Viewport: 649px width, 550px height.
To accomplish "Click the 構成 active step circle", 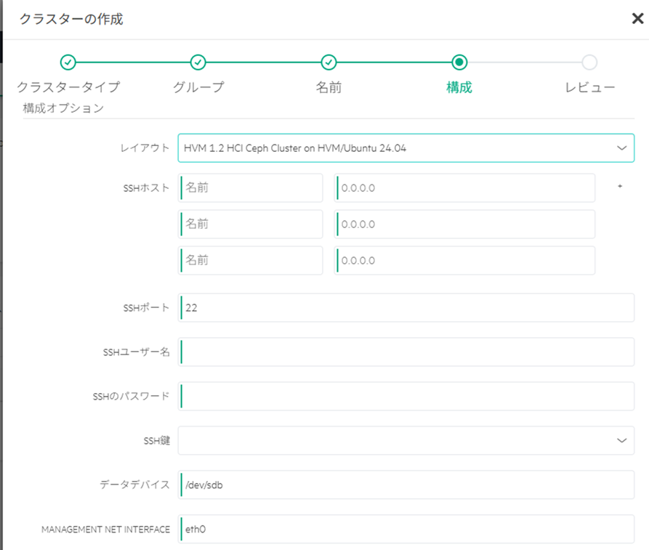I will tap(459, 62).
